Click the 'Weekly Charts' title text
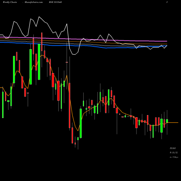Screen dimensions: 181x181 (10, 2)
